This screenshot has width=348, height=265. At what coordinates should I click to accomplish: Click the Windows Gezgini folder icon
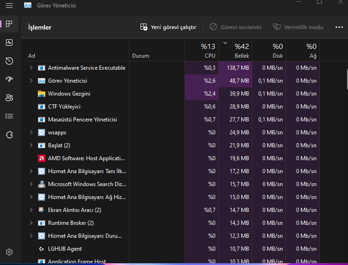(x=42, y=94)
